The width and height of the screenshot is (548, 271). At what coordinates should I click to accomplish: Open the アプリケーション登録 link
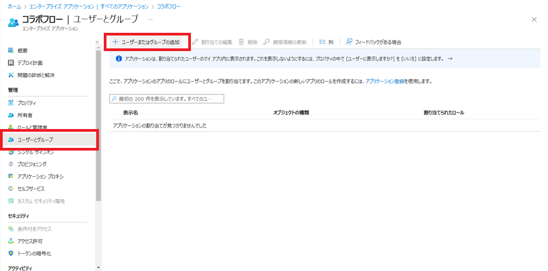[385, 81]
